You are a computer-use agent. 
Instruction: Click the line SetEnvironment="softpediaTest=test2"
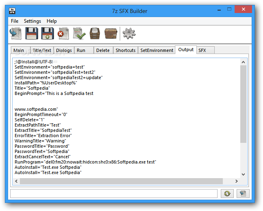tap(55, 72)
